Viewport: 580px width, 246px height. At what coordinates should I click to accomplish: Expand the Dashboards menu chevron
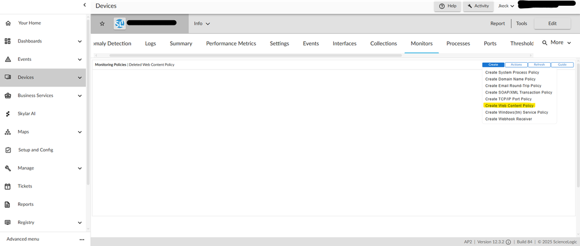tap(80, 41)
